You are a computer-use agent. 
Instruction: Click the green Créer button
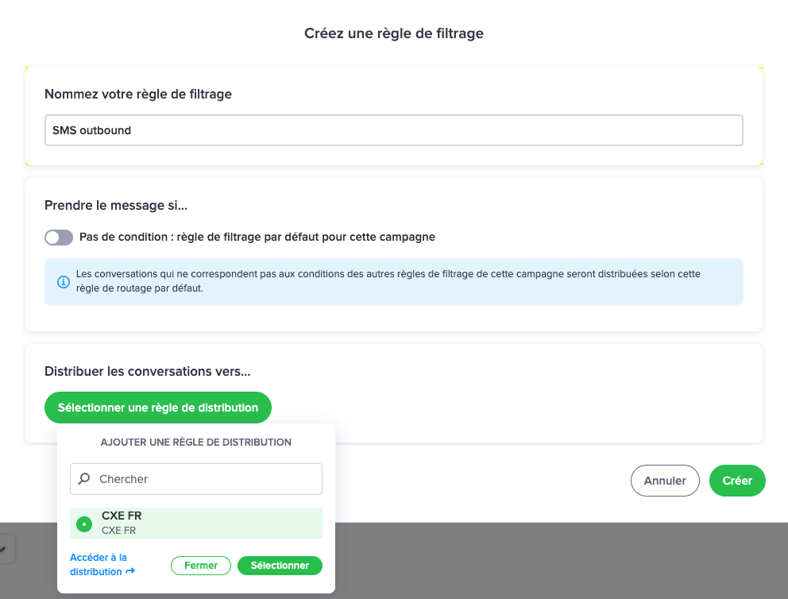click(737, 481)
